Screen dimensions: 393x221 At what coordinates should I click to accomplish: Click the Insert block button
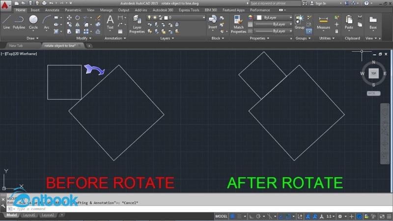point(213,22)
